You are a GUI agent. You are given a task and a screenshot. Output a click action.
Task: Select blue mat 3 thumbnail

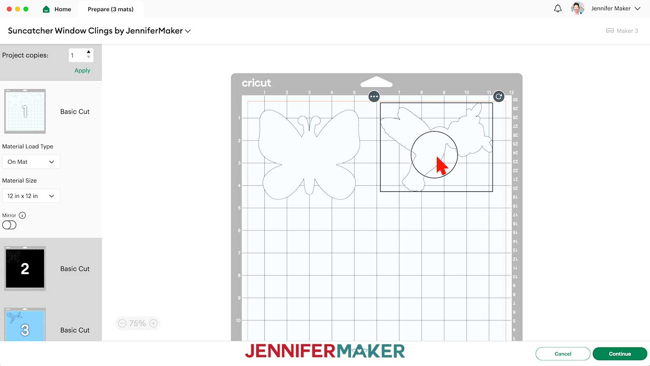25,325
